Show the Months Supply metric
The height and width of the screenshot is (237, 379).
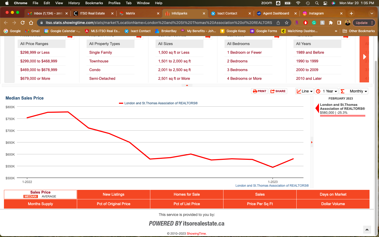pos(41,204)
